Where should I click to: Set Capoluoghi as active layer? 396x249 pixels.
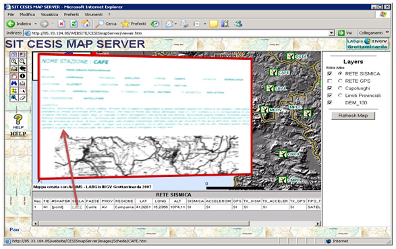coord(340,88)
